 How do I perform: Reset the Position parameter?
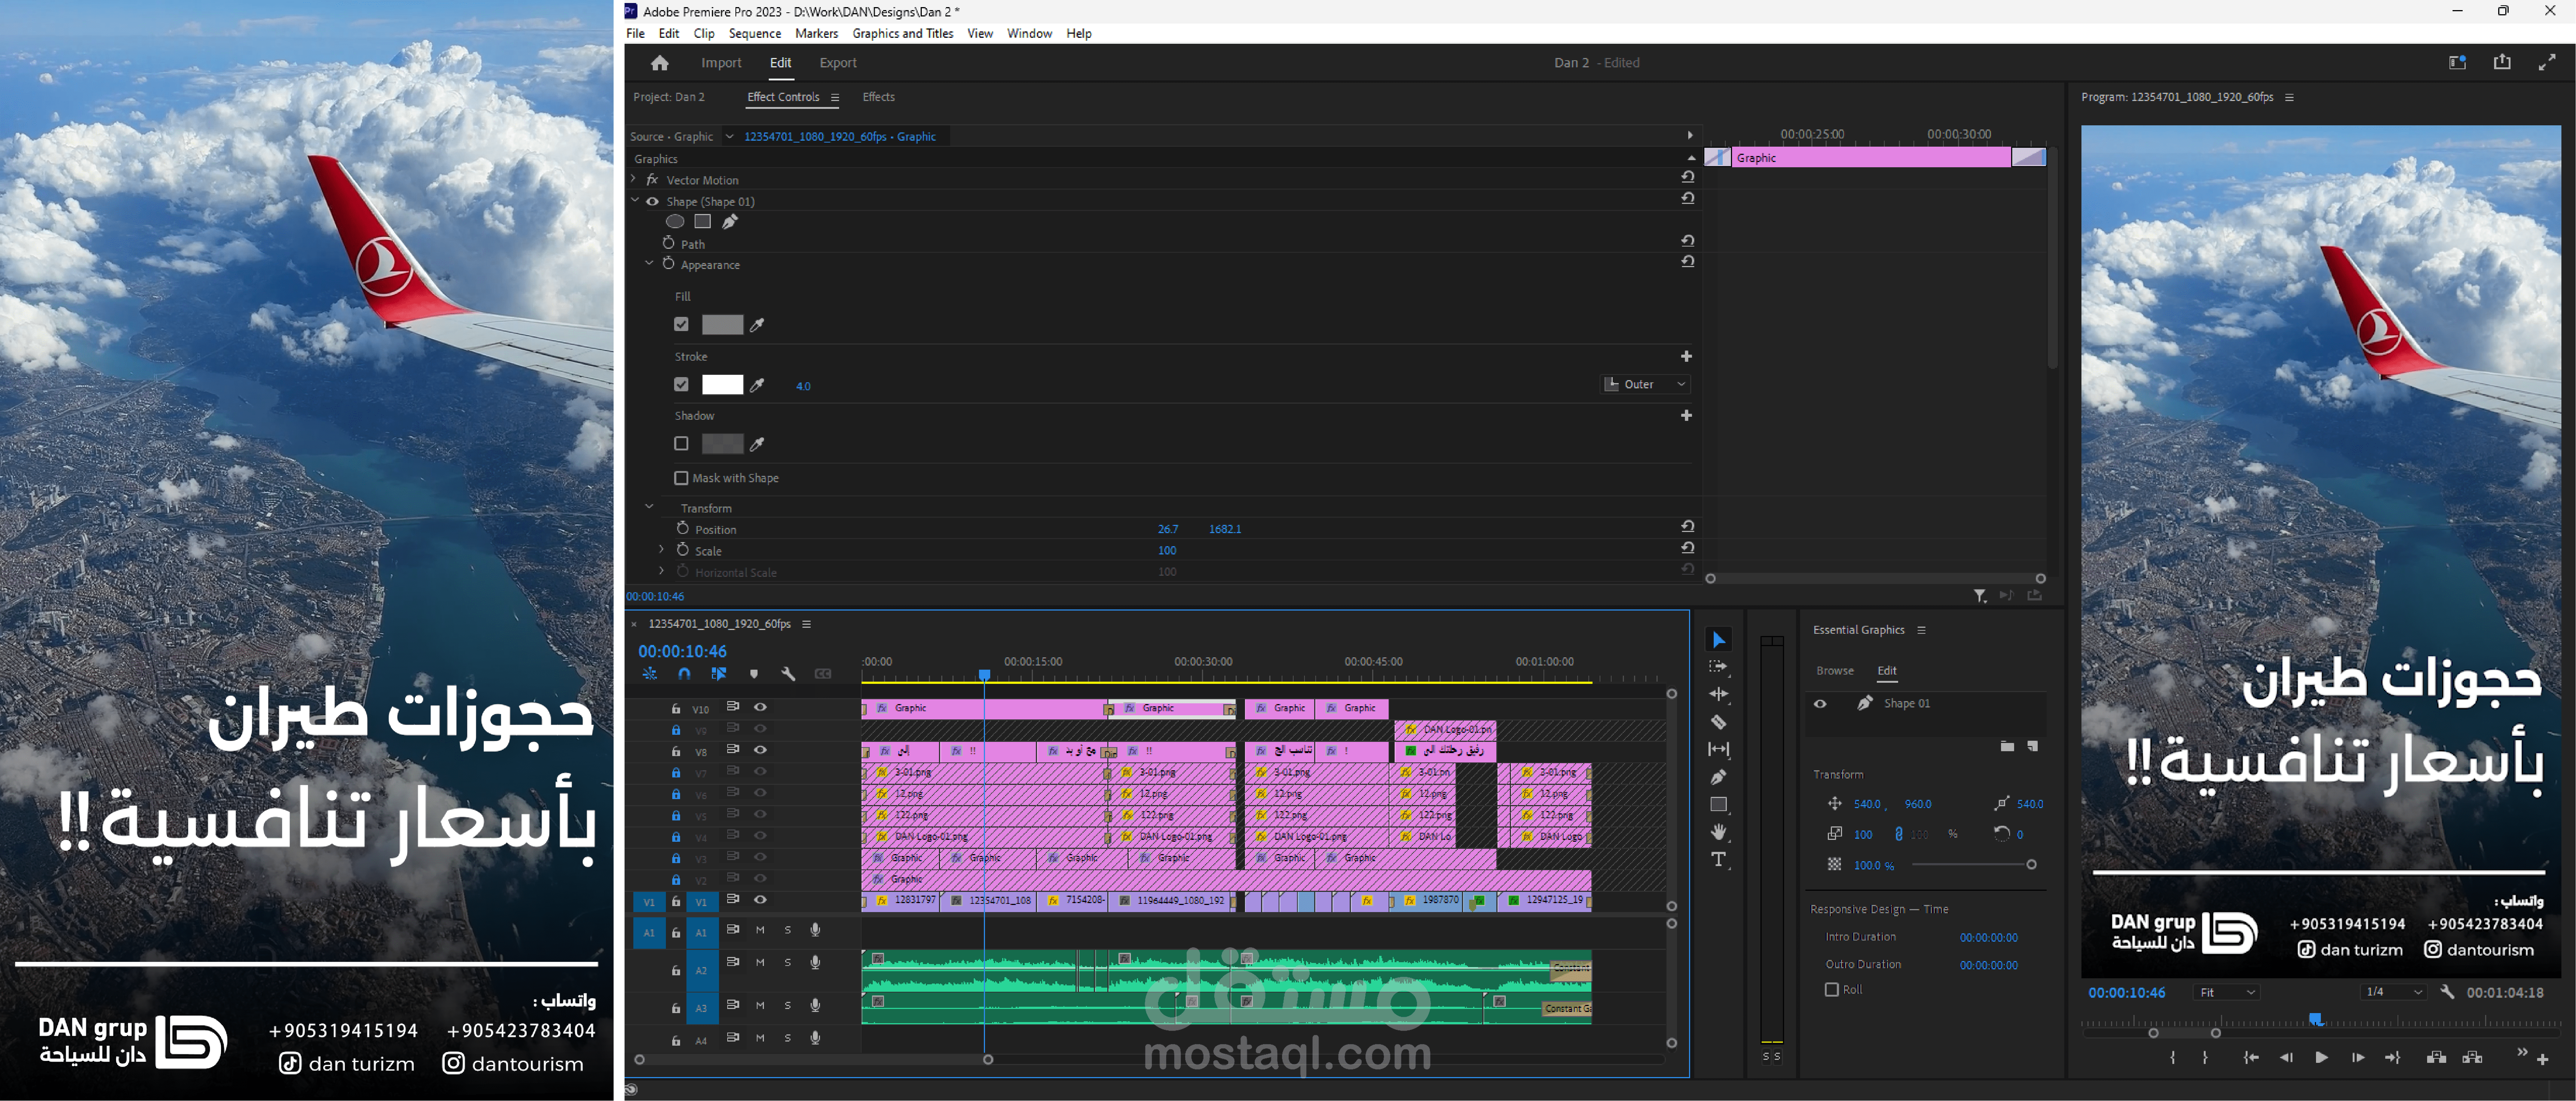coord(1688,526)
